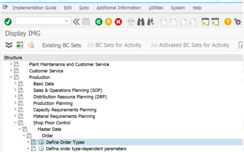Click the green checkmark Enter icon
This screenshot has width=244, height=152.
[x=8, y=22]
